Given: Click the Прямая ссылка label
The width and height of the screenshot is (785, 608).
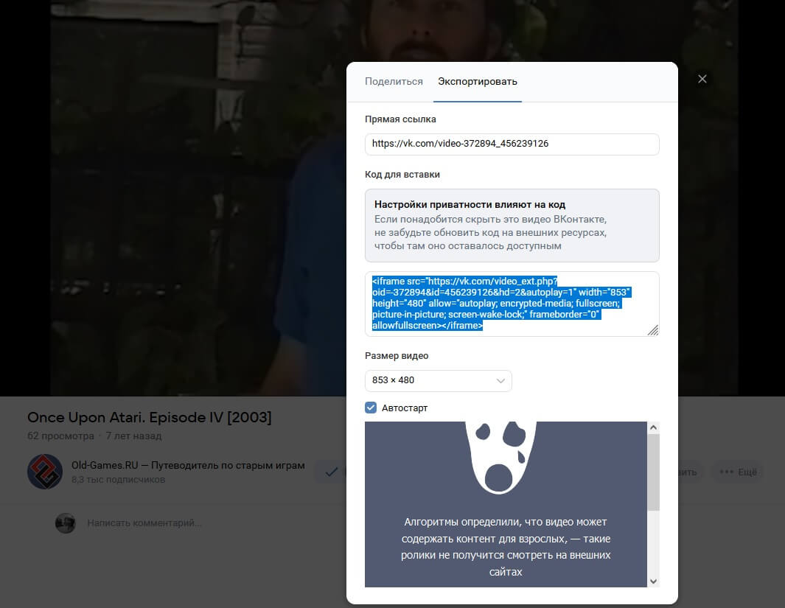Looking at the screenshot, I should [x=400, y=119].
